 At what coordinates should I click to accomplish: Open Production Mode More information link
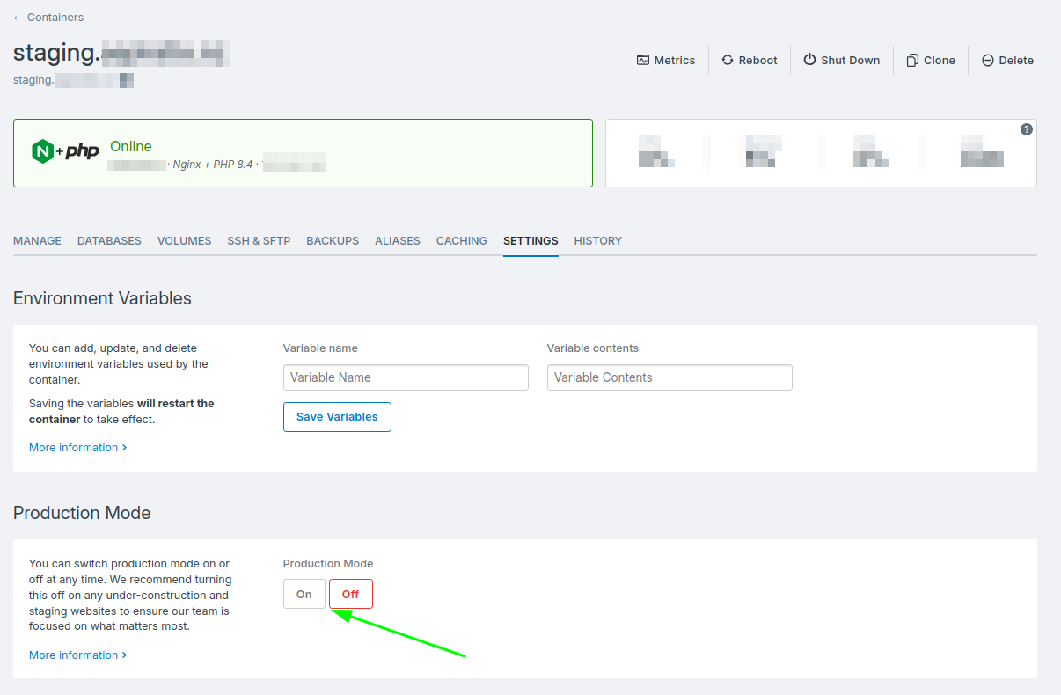tap(77, 655)
